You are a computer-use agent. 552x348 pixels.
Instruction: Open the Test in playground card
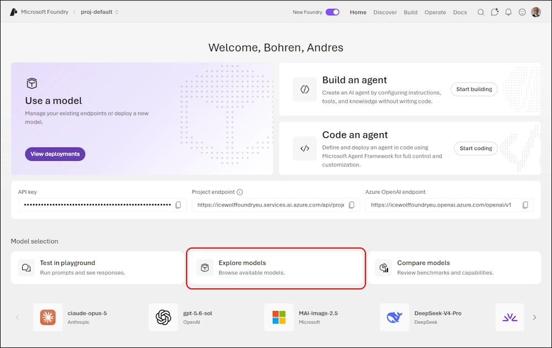click(x=97, y=268)
